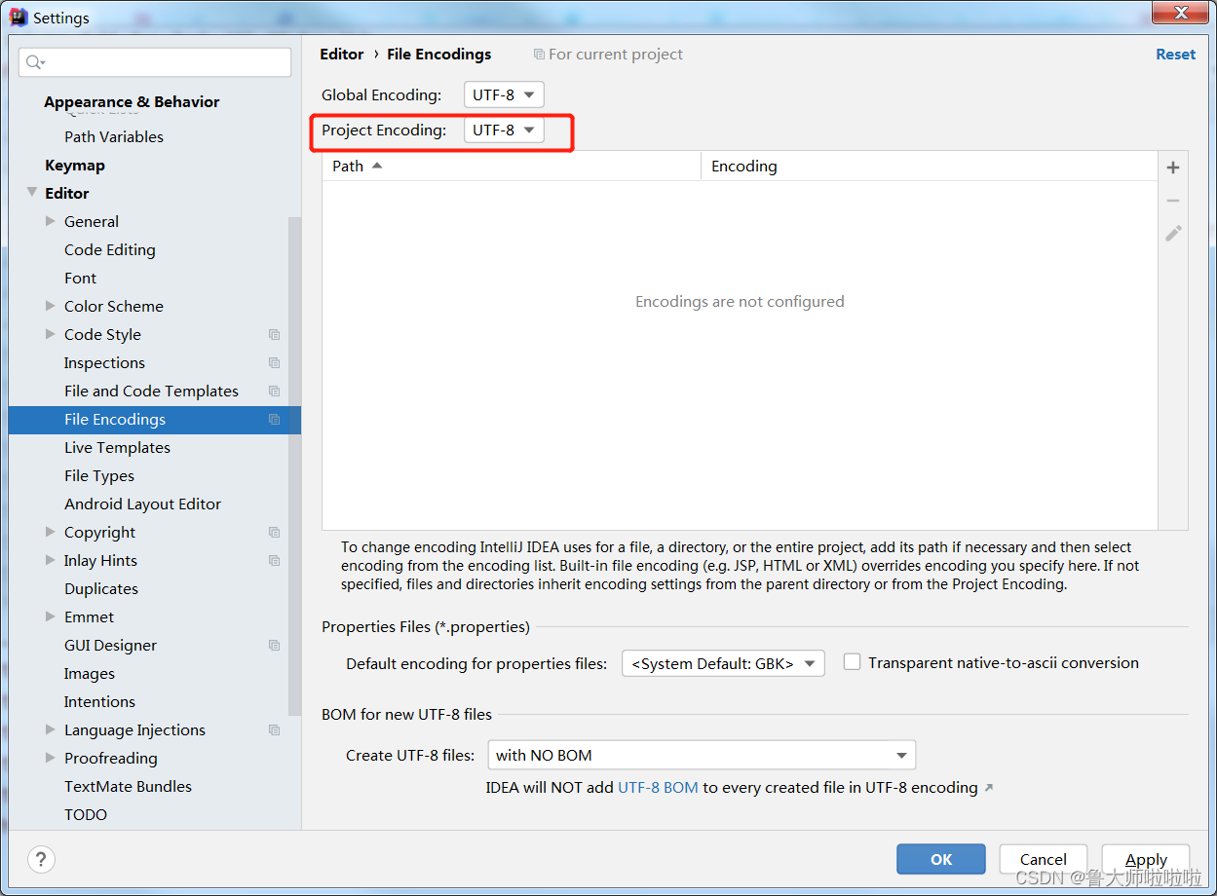Click project-level icon beside File and Code Templates
The width and height of the screenshot is (1217, 896).
coord(275,391)
